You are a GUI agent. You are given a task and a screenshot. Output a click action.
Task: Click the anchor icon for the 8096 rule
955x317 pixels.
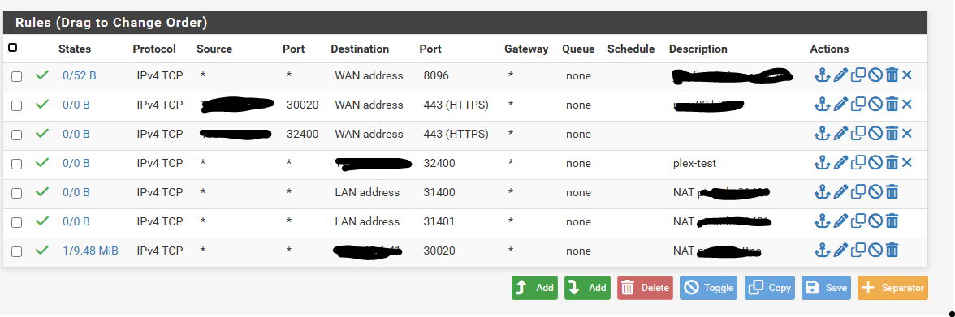click(x=822, y=75)
